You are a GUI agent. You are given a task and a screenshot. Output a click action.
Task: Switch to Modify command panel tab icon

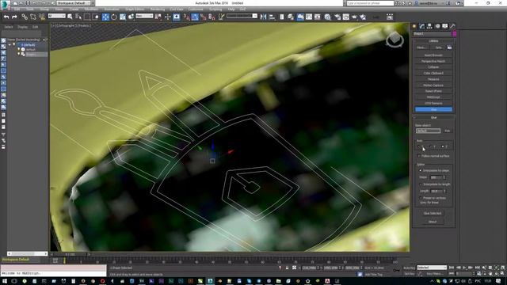tap(422, 26)
